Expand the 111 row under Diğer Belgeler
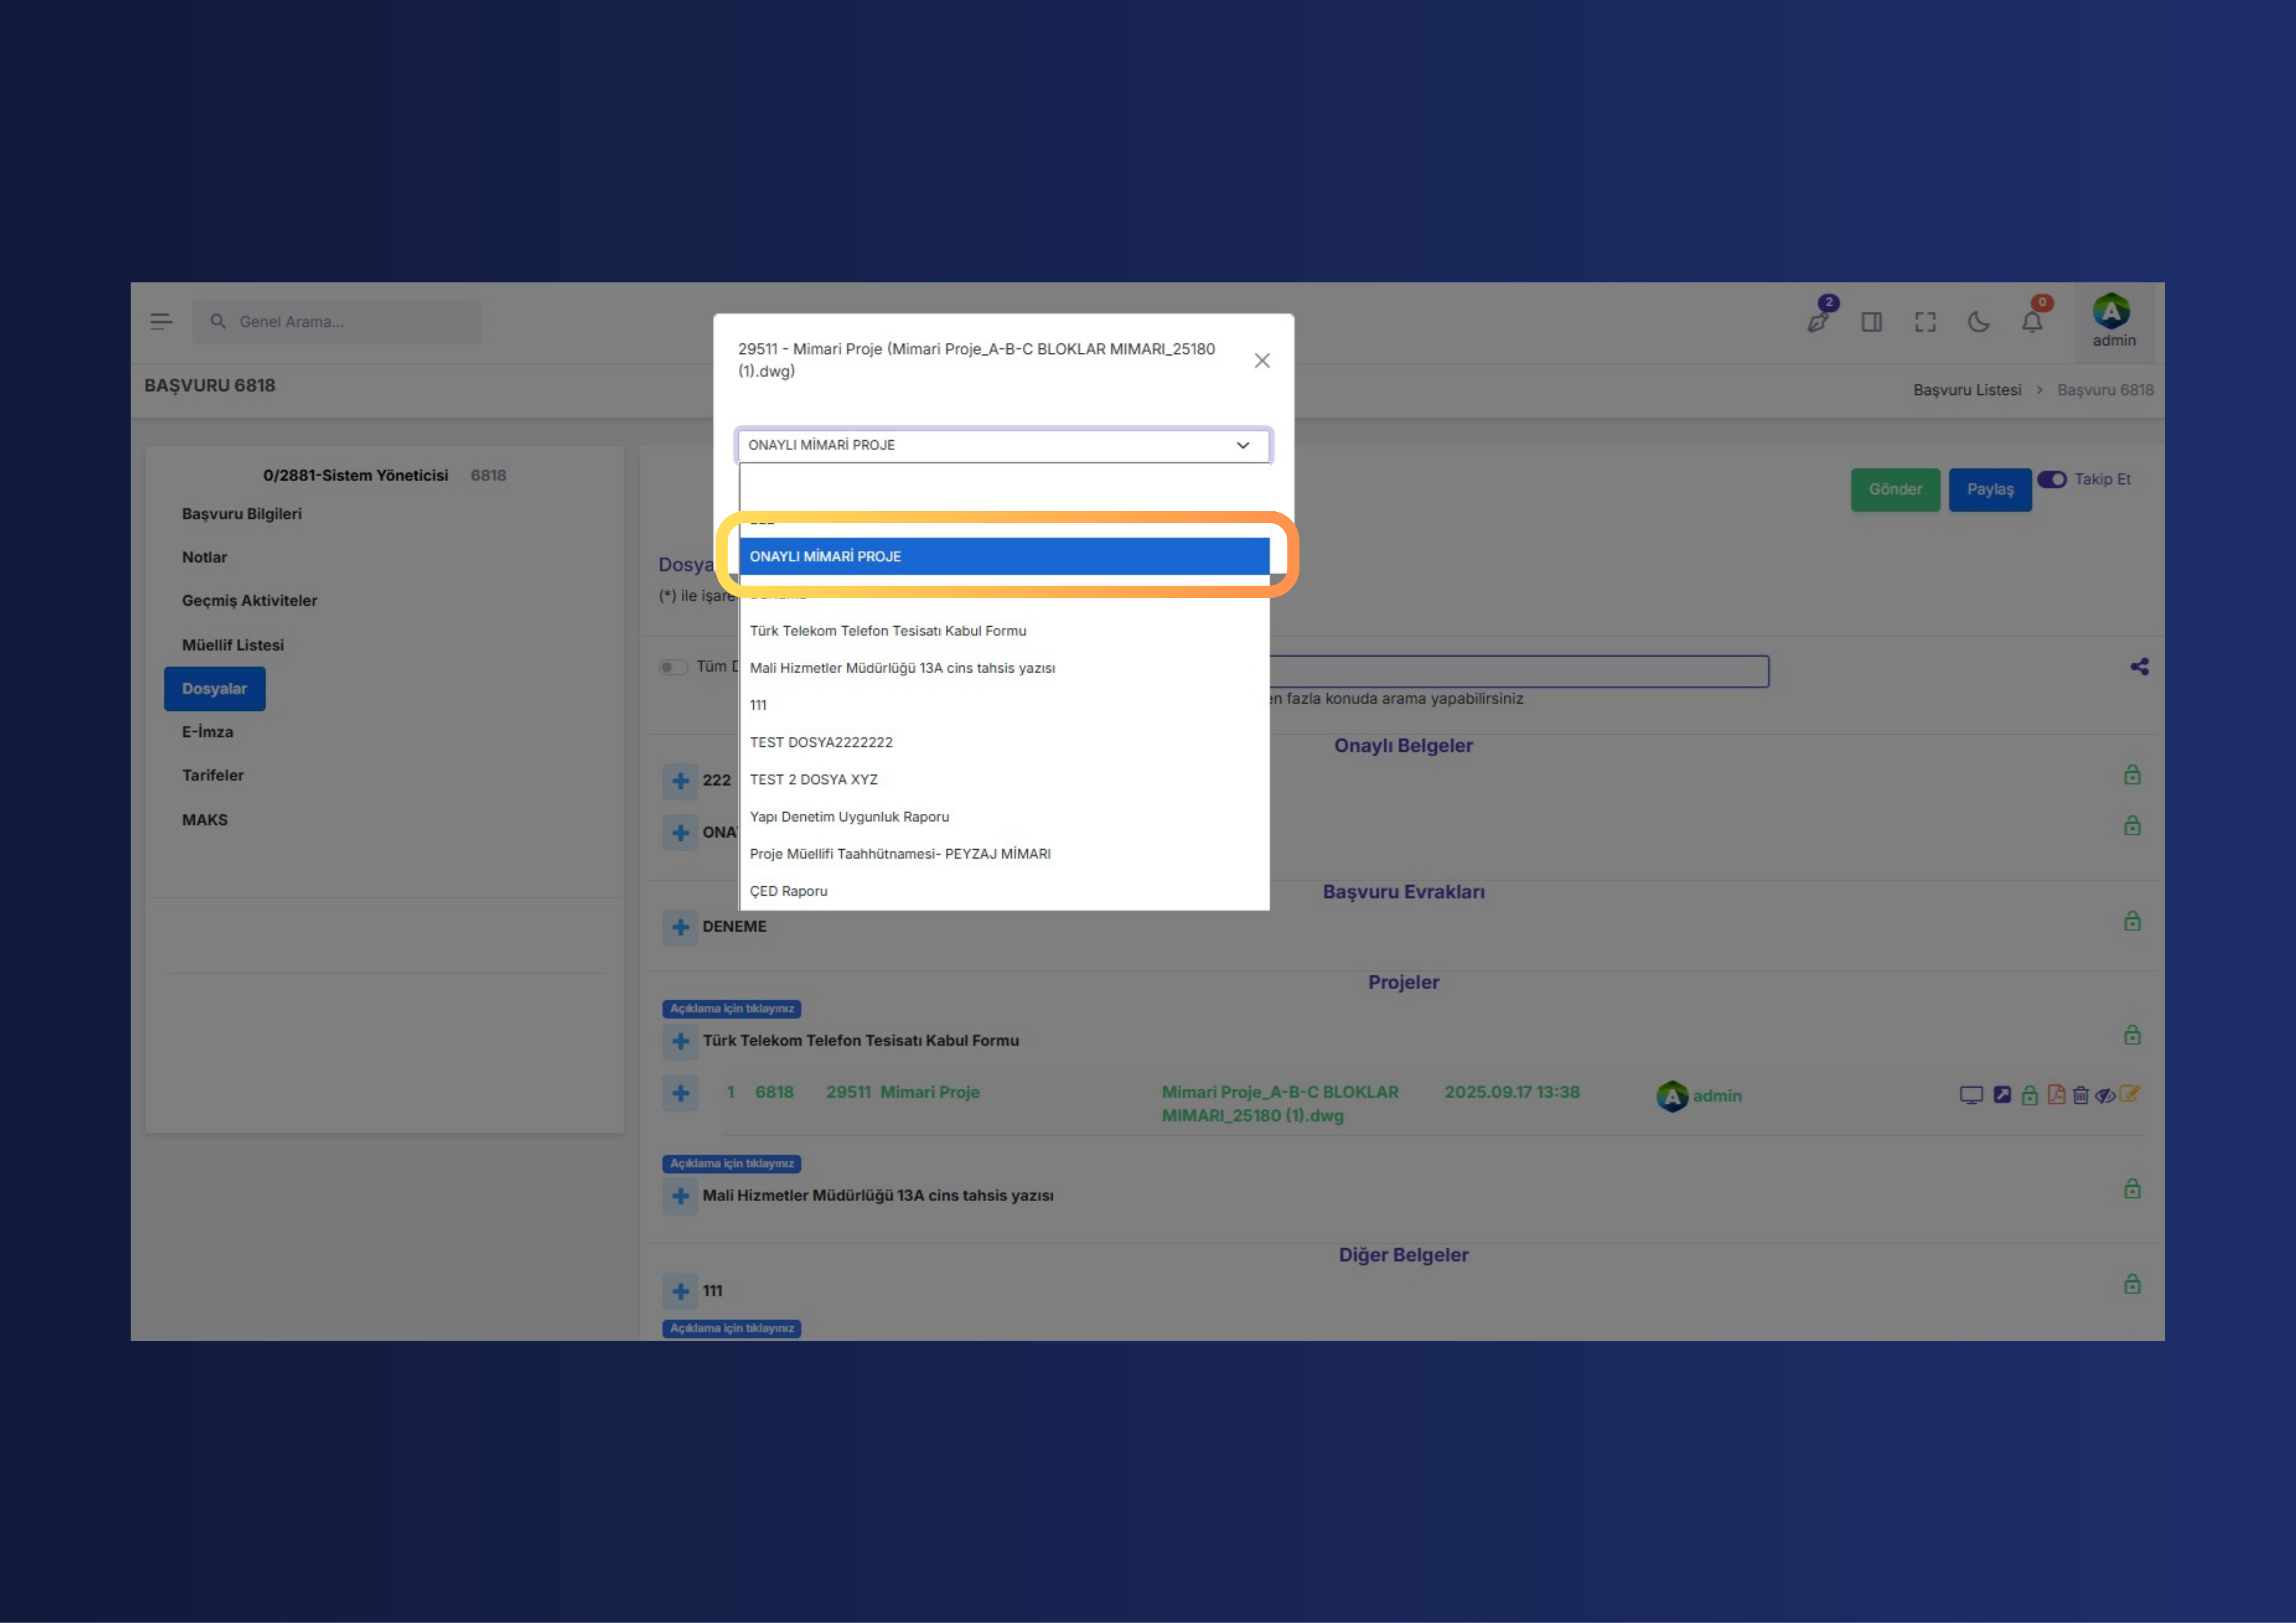 pos(680,1291)
